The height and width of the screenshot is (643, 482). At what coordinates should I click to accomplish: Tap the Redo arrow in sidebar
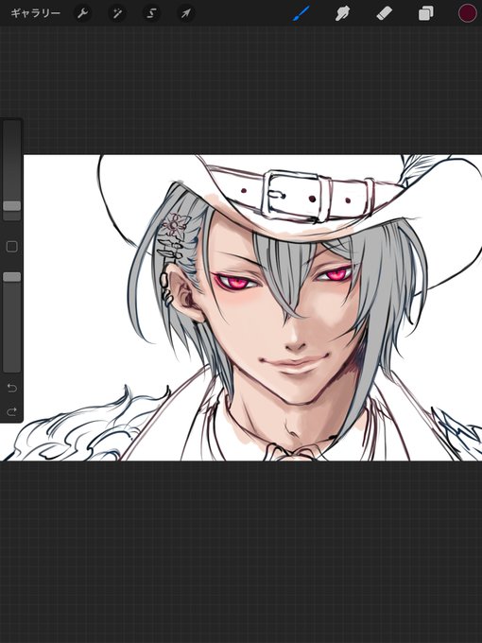pyautogui.click(x=11, y=411)
